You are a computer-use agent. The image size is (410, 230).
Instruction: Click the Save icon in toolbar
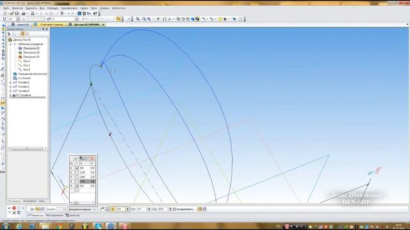tap(17, 13)
